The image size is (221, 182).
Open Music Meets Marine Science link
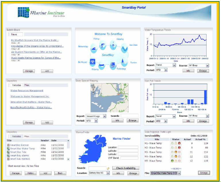coord(36,58)
